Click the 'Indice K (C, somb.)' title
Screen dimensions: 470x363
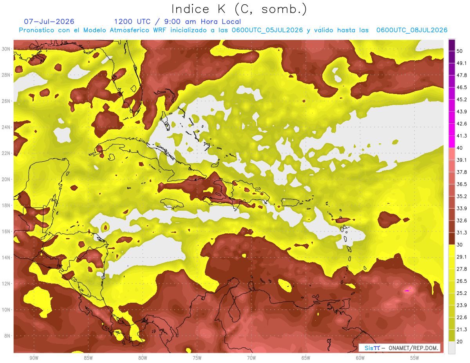239,9
